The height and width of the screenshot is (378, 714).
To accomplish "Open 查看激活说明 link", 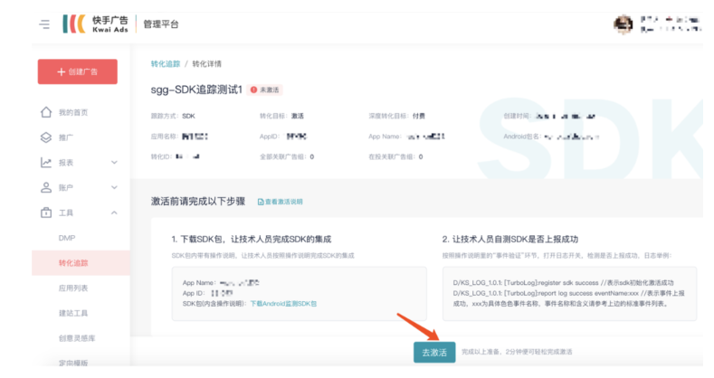I will [x=283, y=202].
